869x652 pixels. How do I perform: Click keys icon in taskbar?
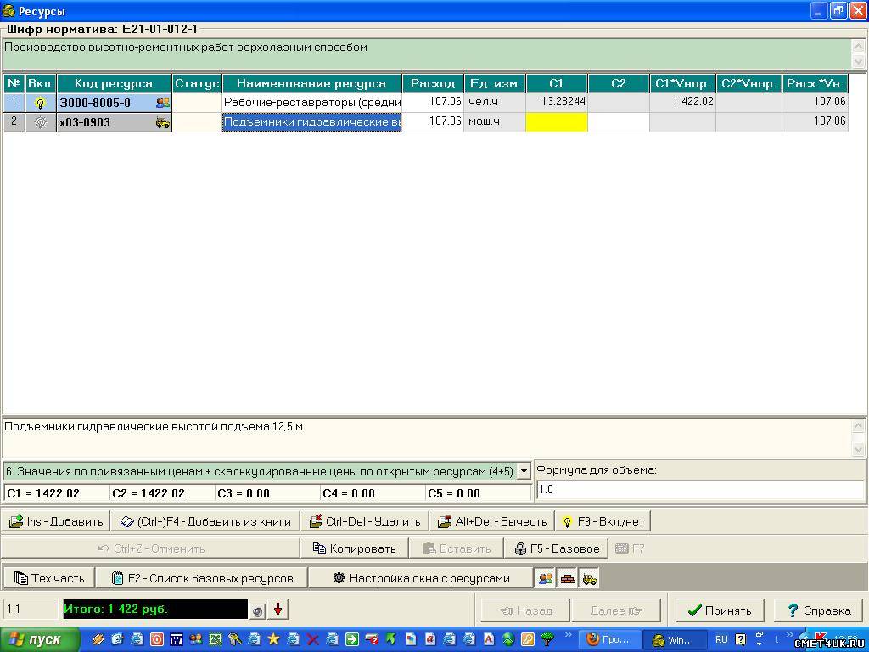(234, 640)
